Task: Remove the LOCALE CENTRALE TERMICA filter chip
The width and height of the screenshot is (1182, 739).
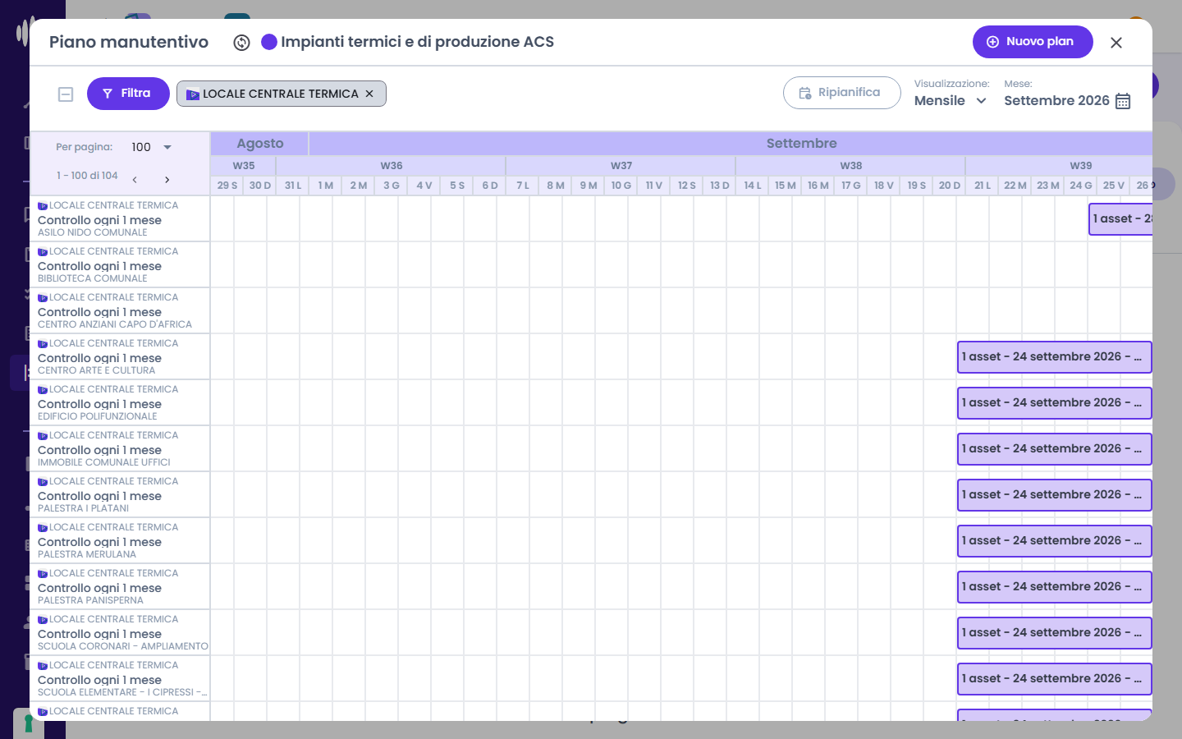Action: pos(369,94)
